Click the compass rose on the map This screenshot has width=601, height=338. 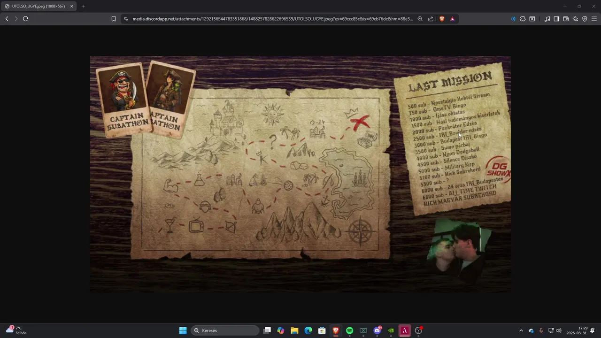360,230
